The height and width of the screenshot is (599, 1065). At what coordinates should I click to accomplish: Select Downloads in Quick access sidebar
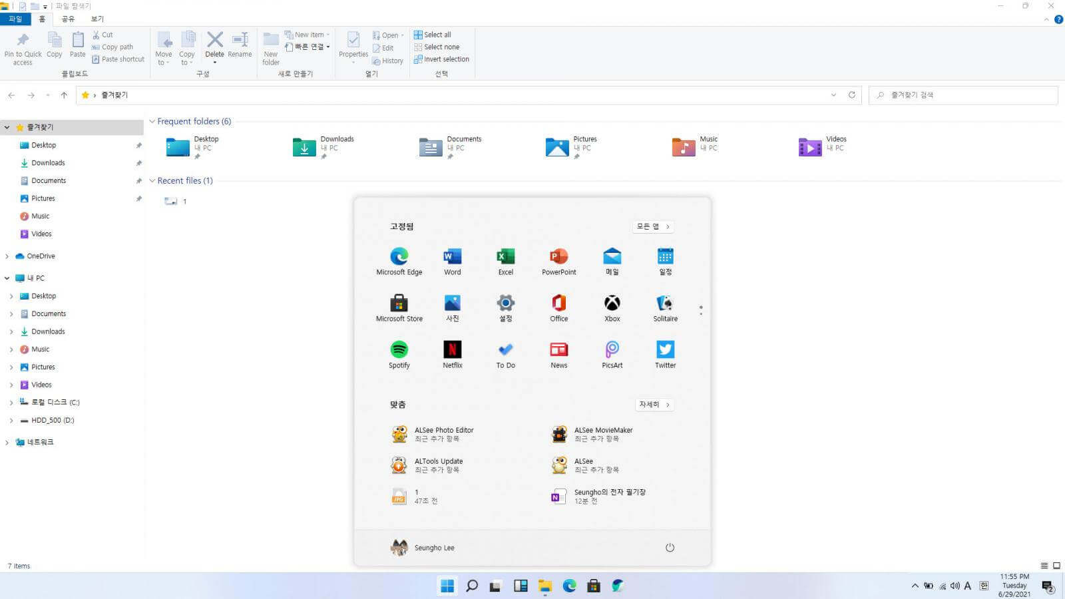coord(48,163)
